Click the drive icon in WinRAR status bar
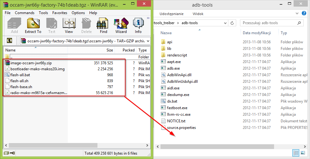Screen dimensions: 310x159 tap(7, 153)
